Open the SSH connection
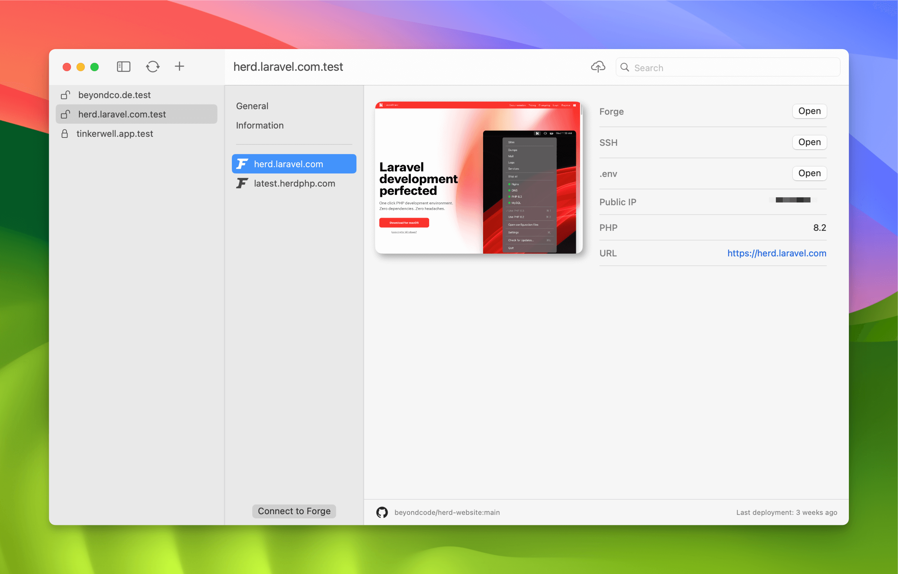The width and height of the screenshot is (898, 574). point(809,142)
